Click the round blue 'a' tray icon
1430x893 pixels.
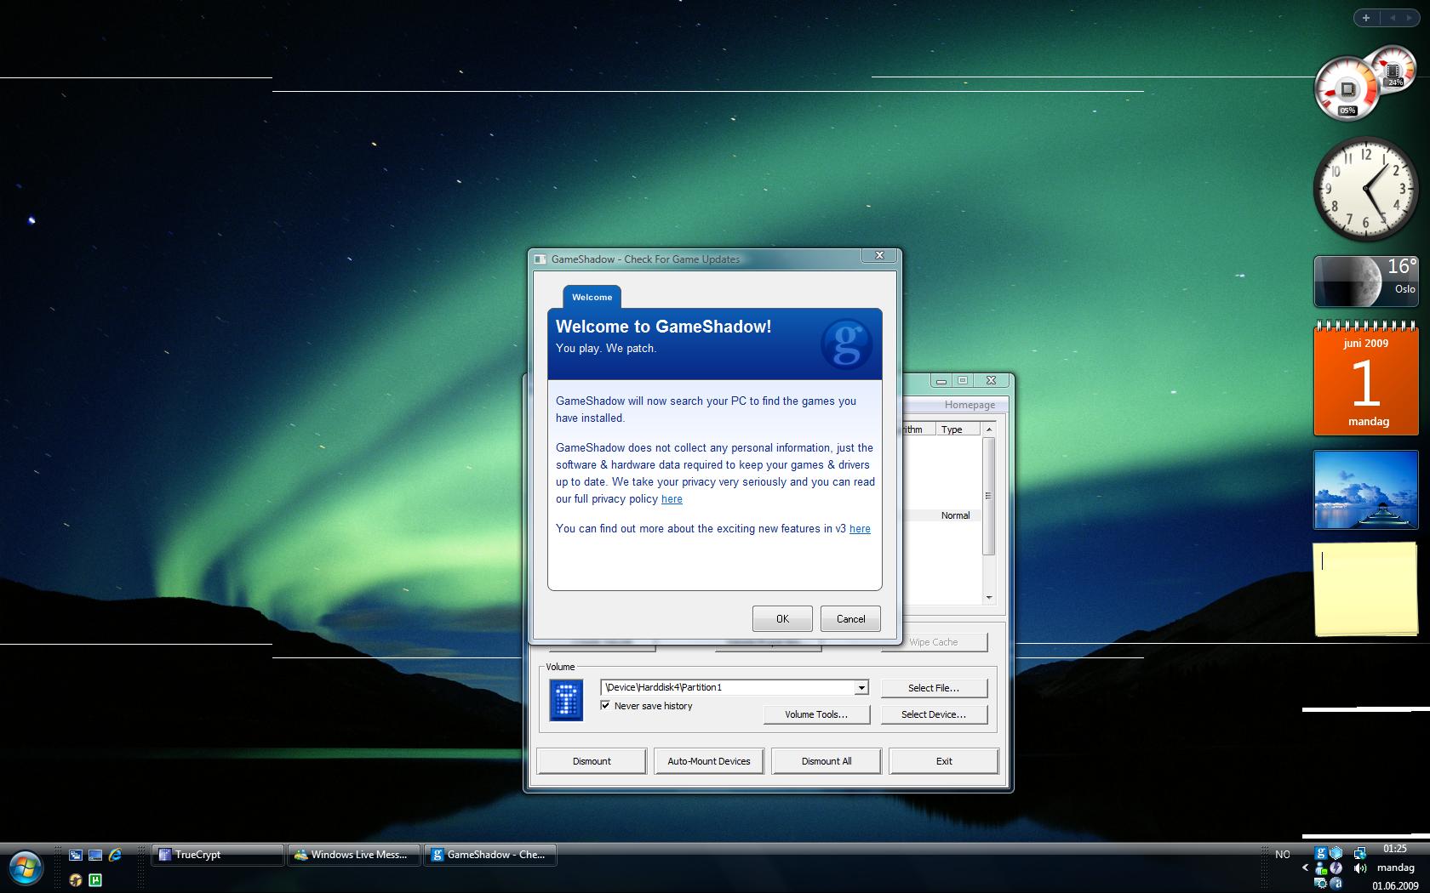click(x=1336, y=884)
